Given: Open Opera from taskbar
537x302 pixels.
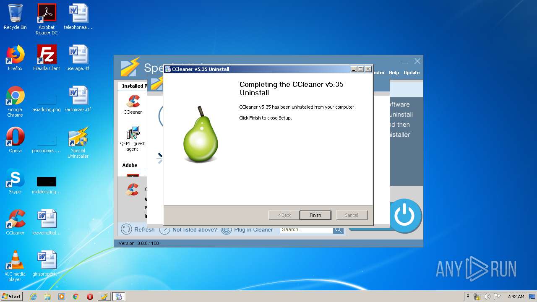Looking at the screenshot, I should click(x=90, y=297).
